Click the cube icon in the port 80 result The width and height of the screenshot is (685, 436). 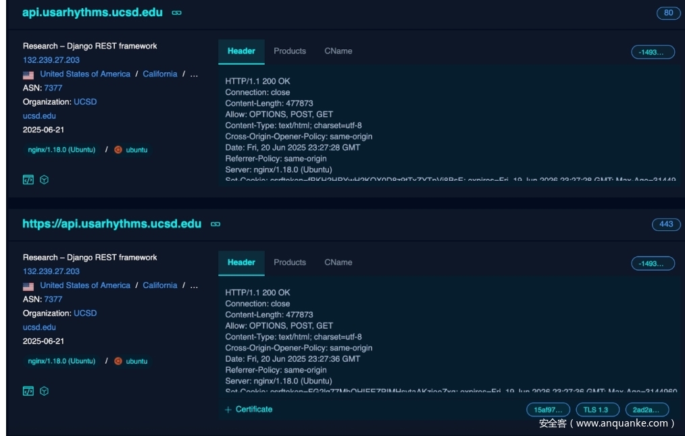44,180
